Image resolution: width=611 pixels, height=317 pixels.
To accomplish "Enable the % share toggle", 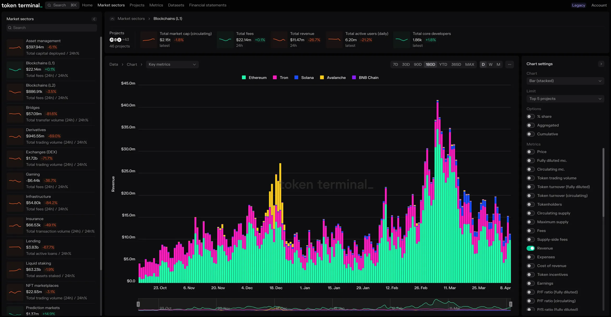I will (x=530, y=117).
